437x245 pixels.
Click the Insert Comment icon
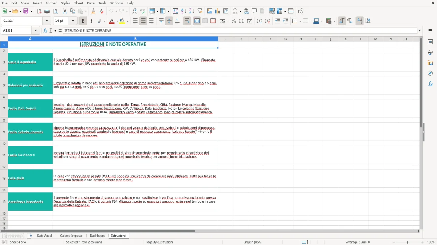[x=254, y=11]
